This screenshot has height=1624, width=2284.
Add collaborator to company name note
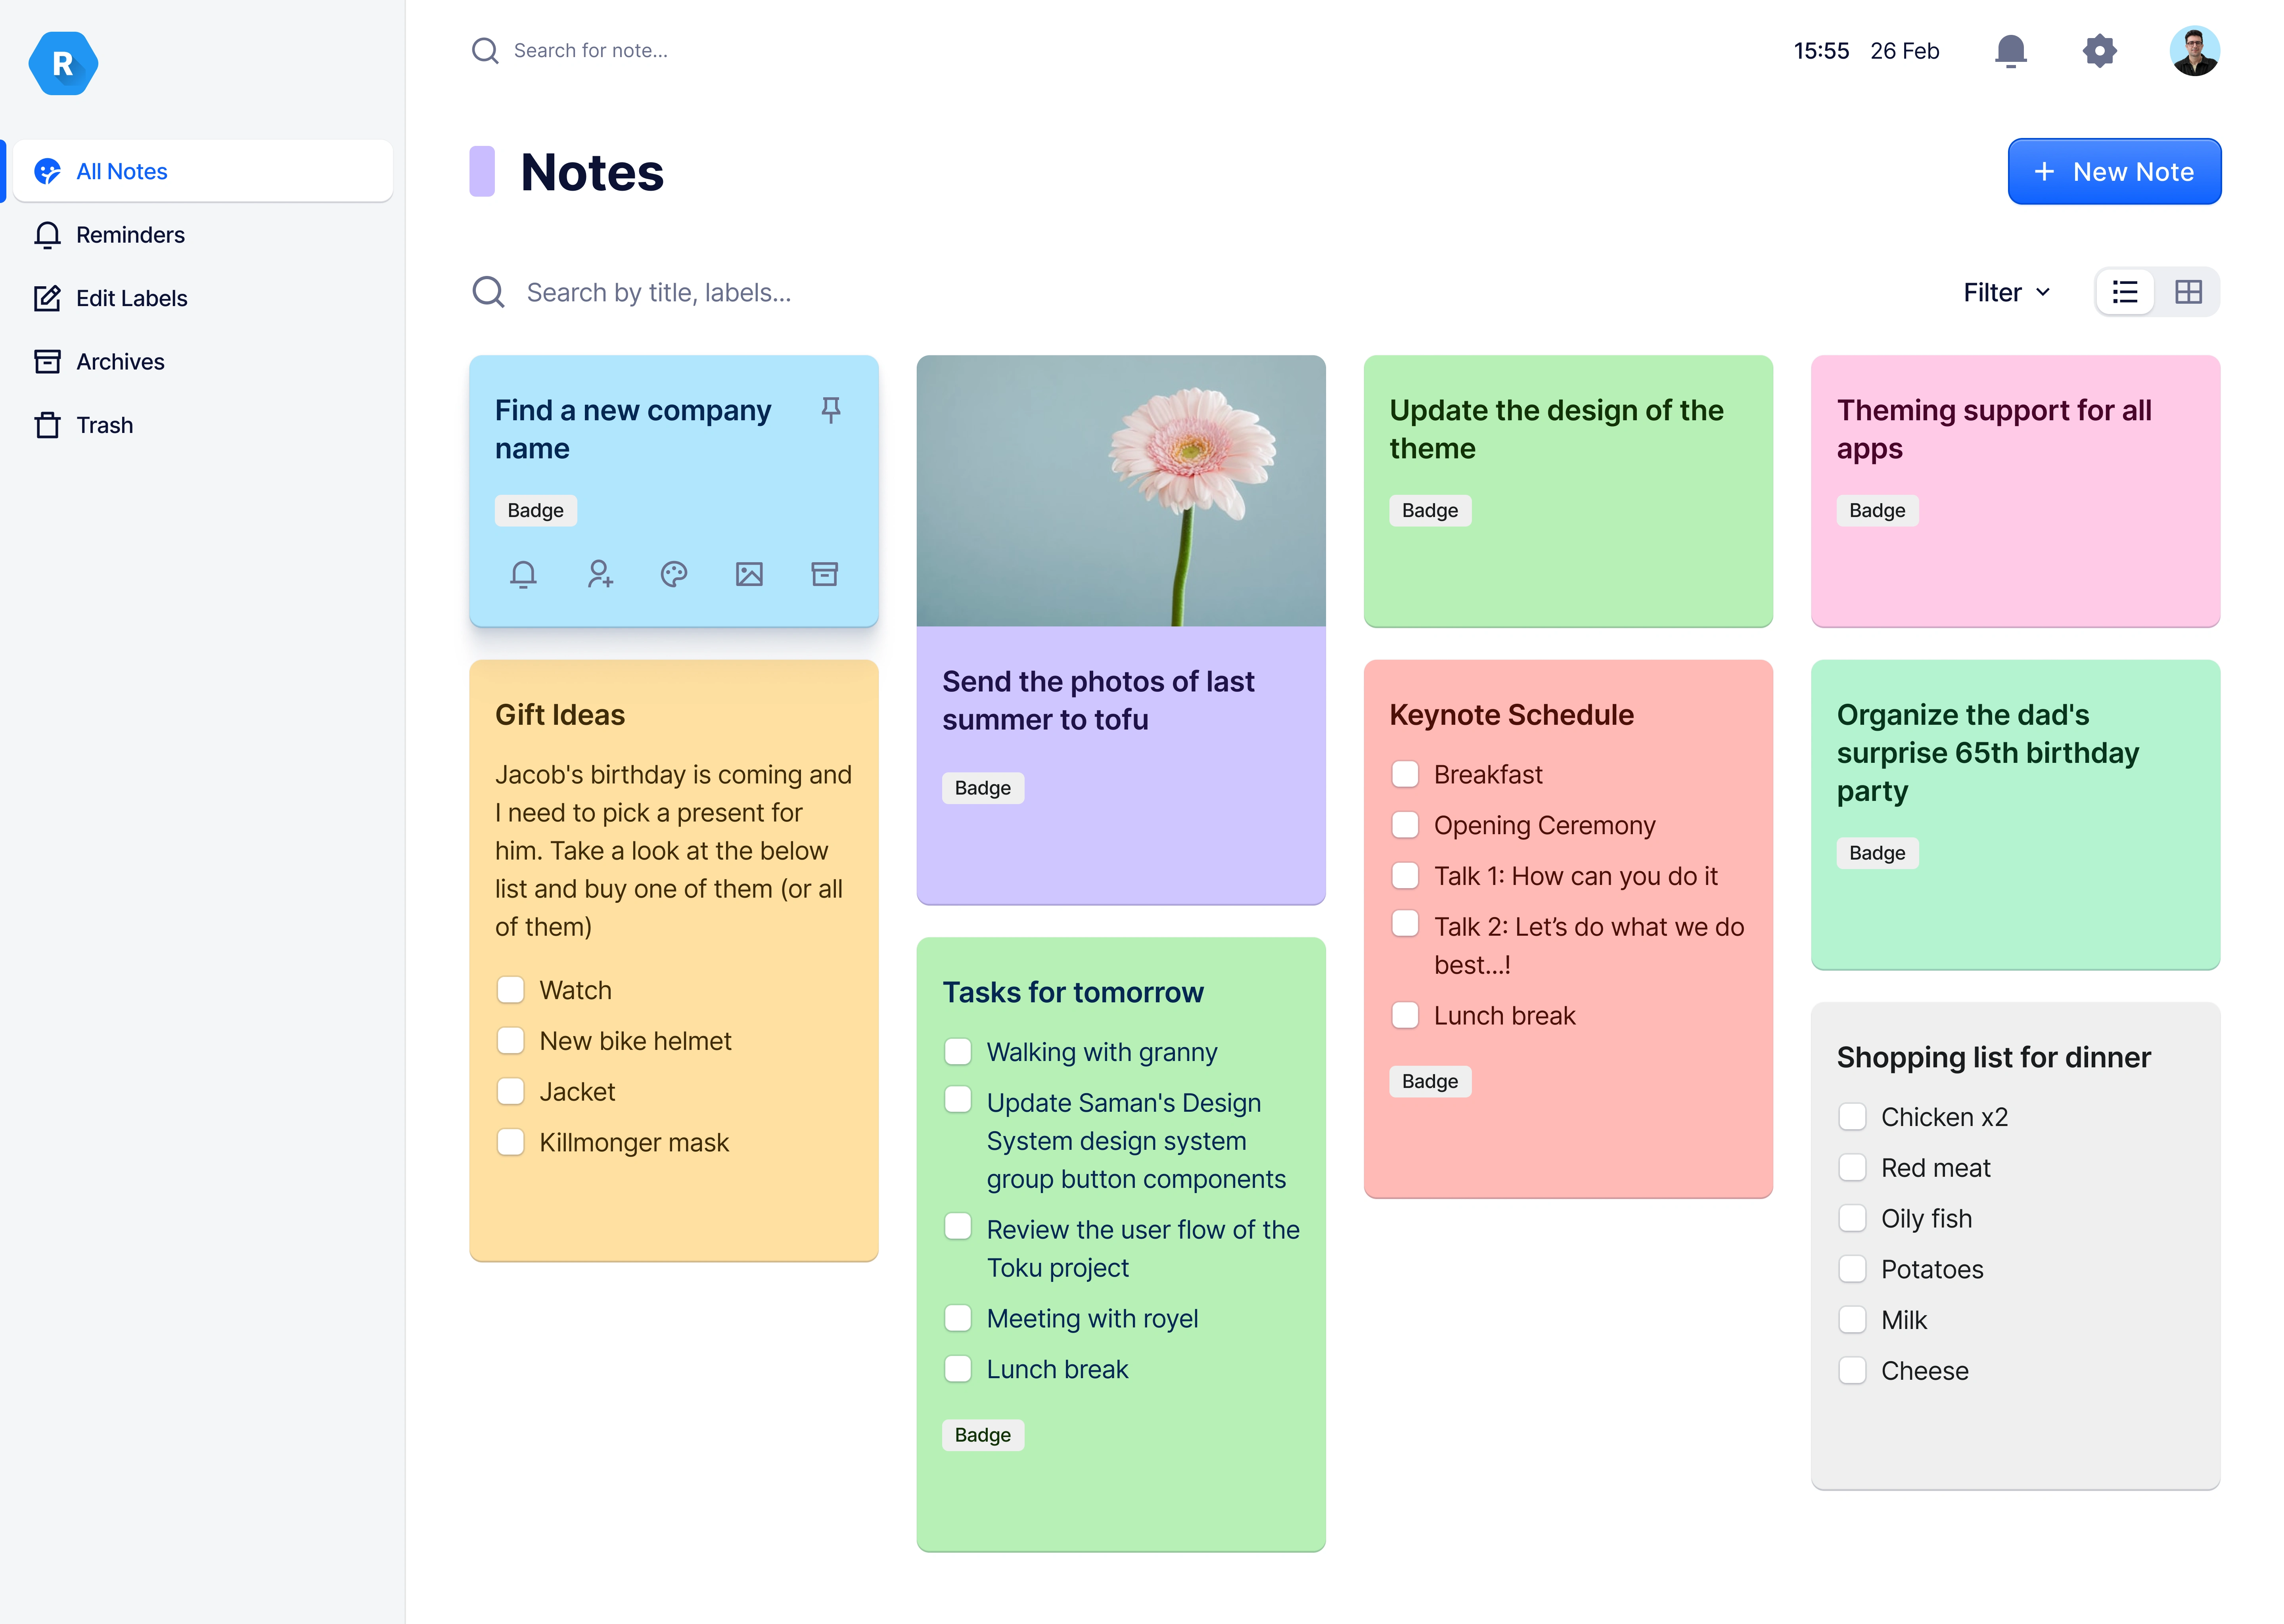(599, 574)
